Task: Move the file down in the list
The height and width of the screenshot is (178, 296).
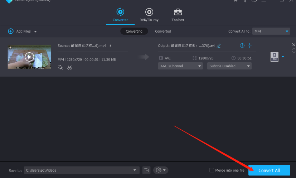Action: tap(294, 52)
